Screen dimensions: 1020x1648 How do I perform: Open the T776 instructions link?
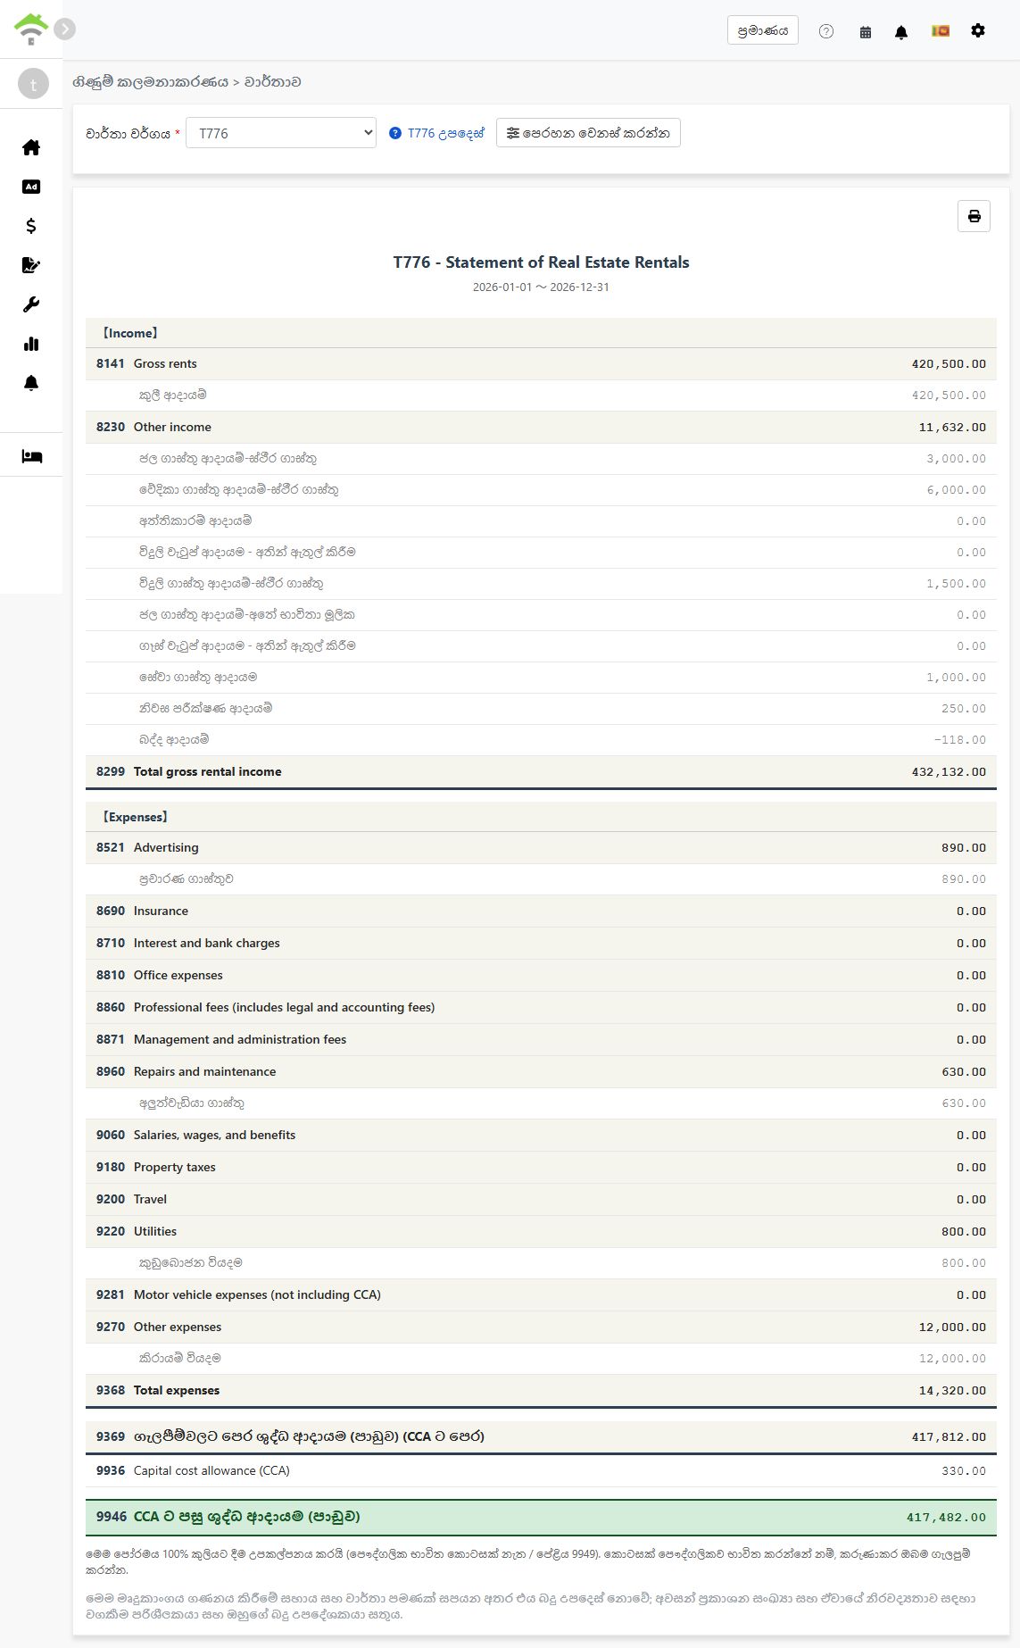pyautogui.click(x=437, y=133)
